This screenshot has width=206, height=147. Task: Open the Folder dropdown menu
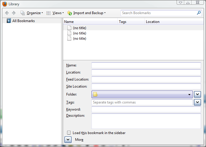click(142, 94)
